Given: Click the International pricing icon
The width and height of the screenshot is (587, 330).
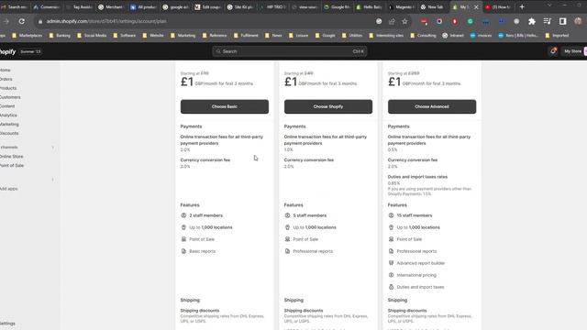Looking at the screenshot, I should [391, 275].
